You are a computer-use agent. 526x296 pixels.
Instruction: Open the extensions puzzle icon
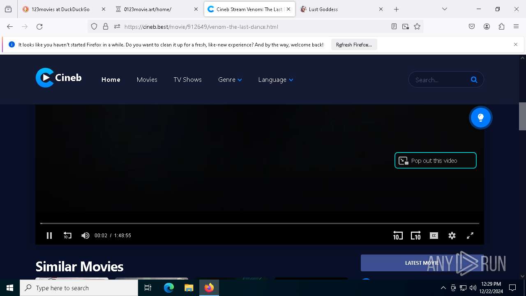click(501, 27)
